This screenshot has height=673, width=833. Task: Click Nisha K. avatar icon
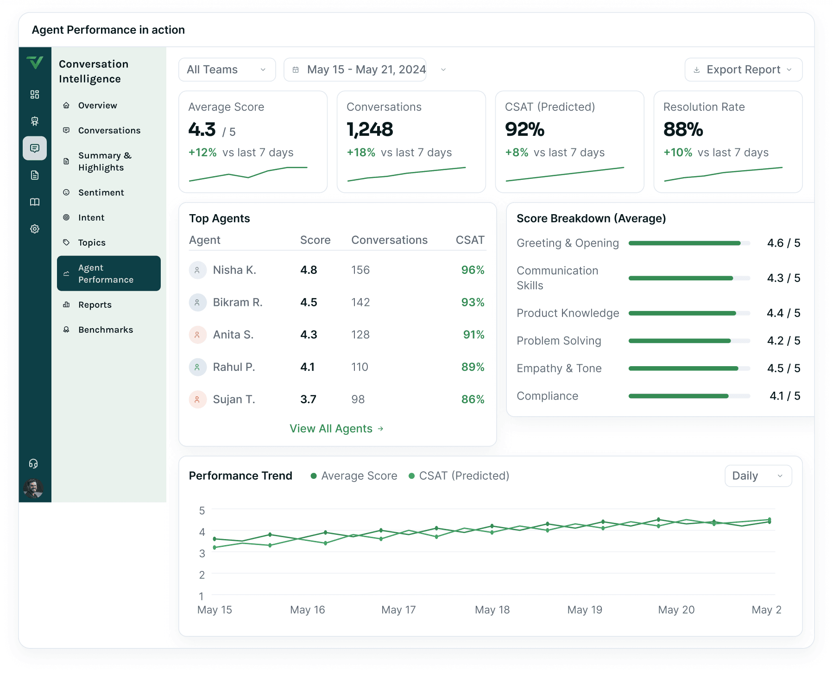pos(197,270)
